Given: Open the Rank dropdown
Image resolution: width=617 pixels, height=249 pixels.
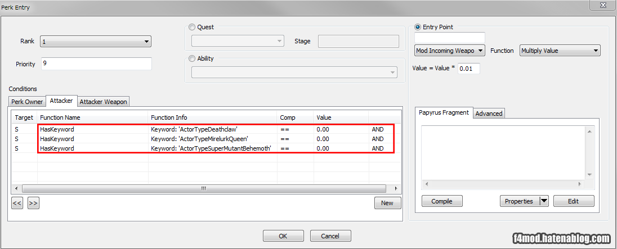Looking at the screenshot, I should (96, 41).
